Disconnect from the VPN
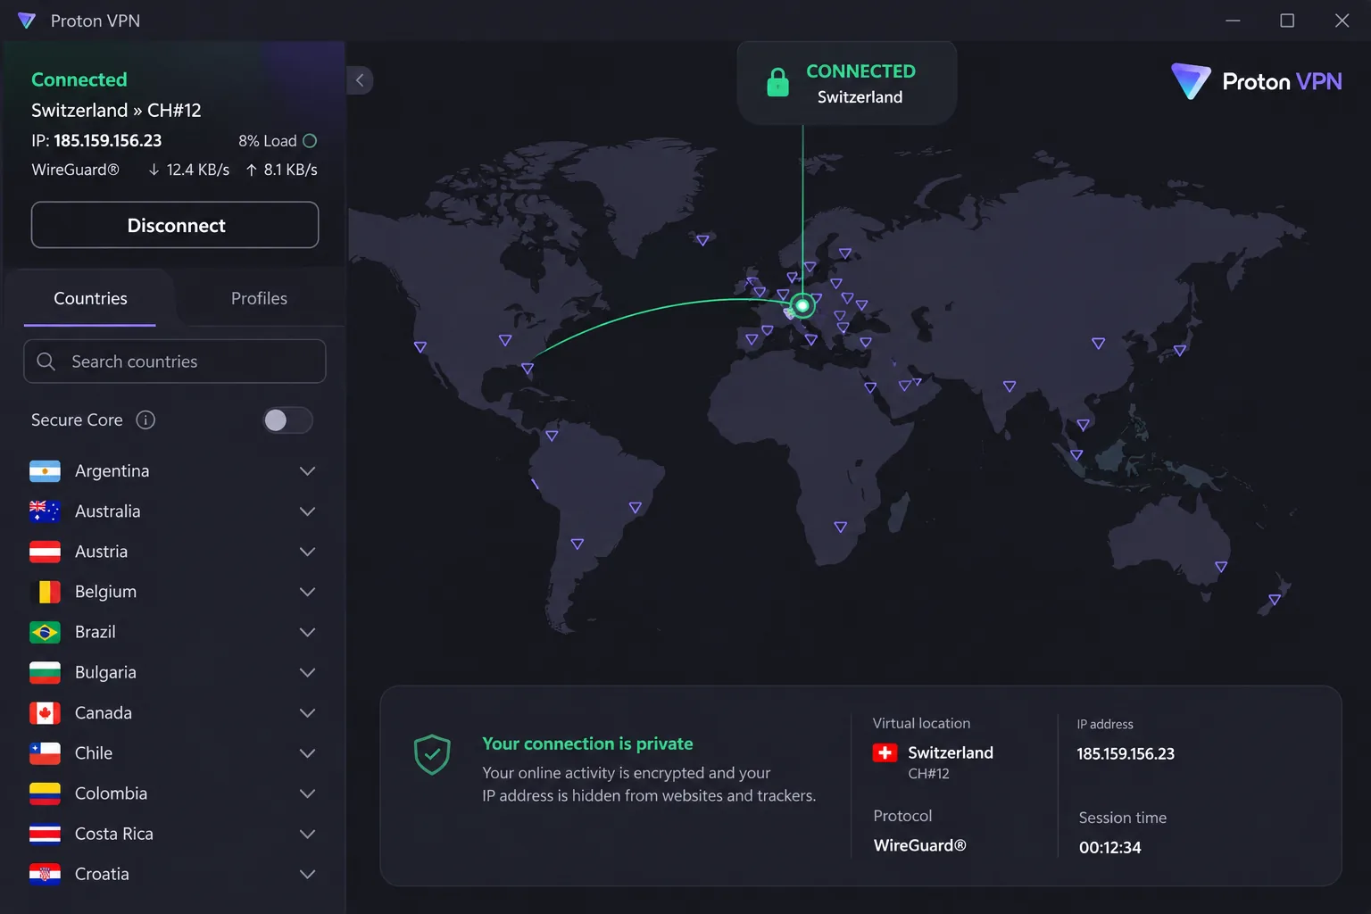Screen dimensions: 1371x914 point(175,225)
